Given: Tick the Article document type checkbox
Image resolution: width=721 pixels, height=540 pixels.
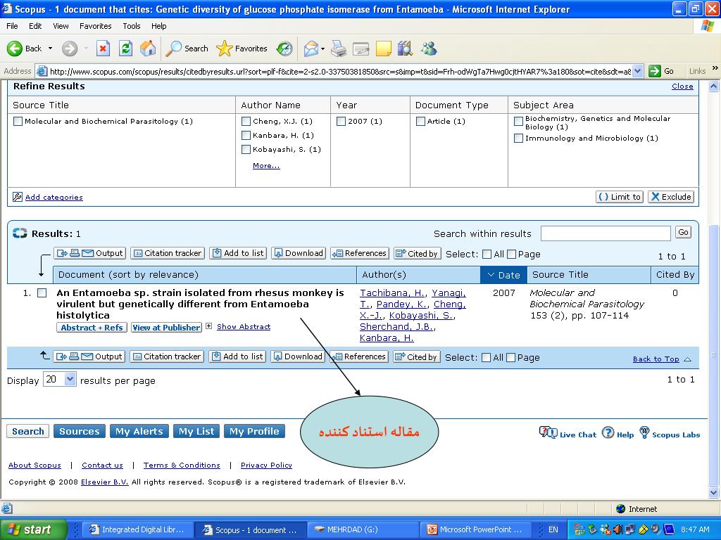Looking at the screenshot, I should click(x=421, y=121).
